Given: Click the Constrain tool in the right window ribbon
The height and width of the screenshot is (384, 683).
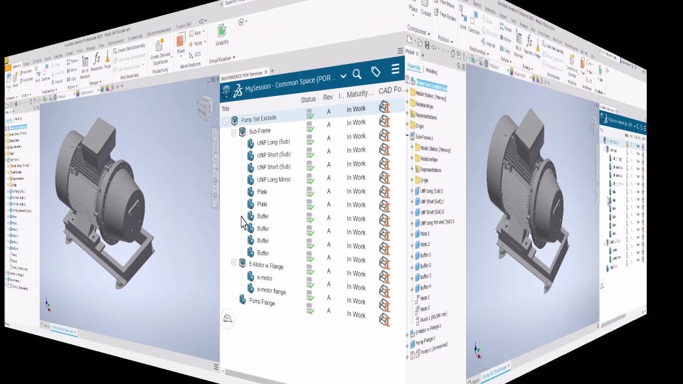Looking at the screenshot, I should tap(474, 24).
